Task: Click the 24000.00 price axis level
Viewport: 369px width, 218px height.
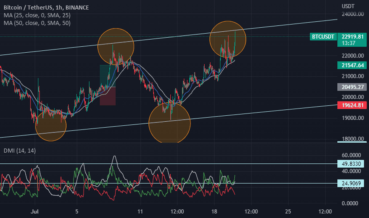Action: point(352,14)
